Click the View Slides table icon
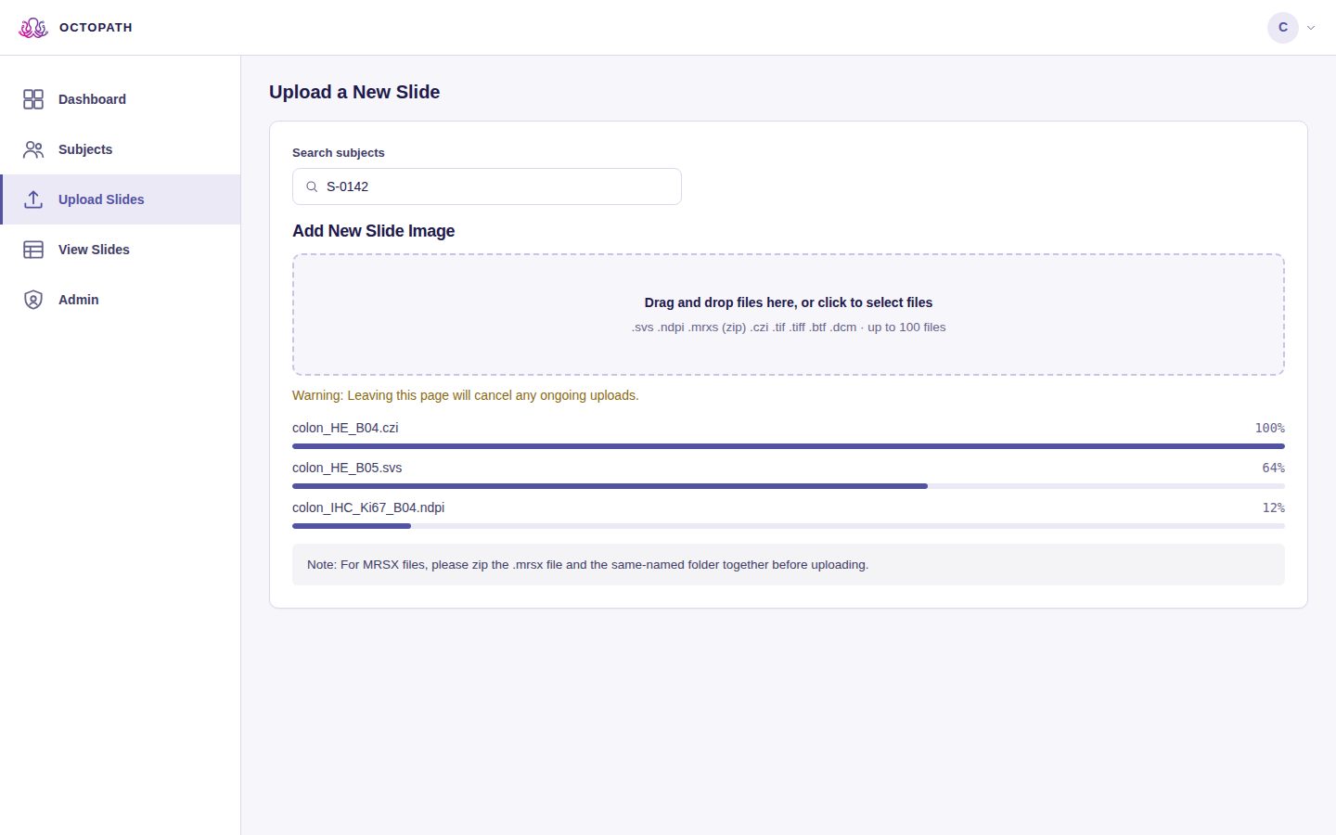This screenshot has height=835, width=1336. coord(33,250)
